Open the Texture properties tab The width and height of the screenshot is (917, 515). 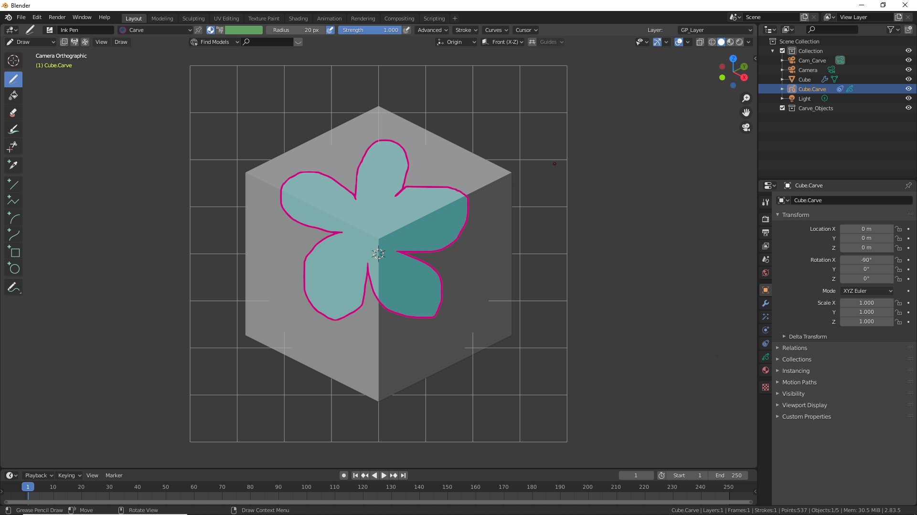(x=766, y=387)
